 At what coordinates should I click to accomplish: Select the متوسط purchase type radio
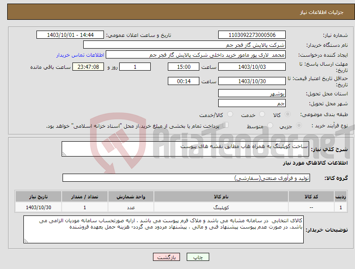coord(270,125)
